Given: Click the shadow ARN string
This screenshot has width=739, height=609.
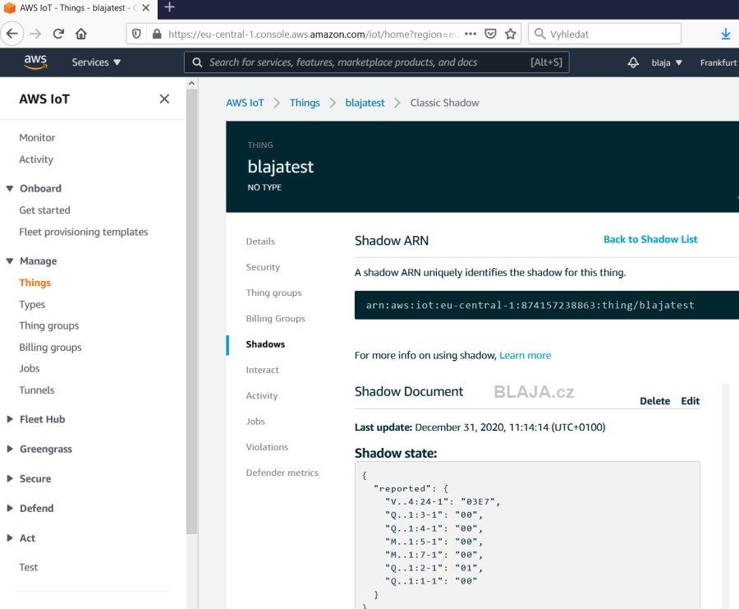Looking at the screenshot, I should pyautogui.click(x=530, y=305).
